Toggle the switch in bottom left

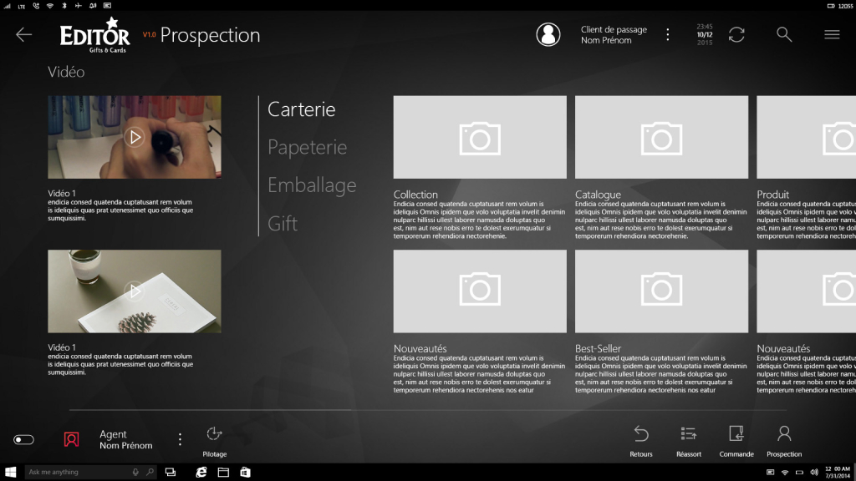[x=23, y=439]
